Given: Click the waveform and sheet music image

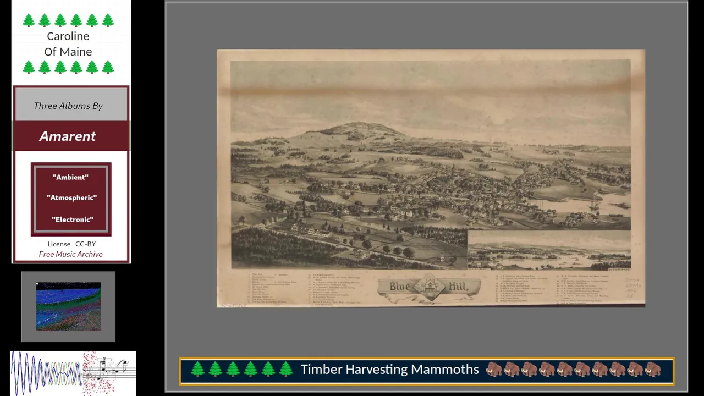Looking at the screenshot, I should point(73,373).
